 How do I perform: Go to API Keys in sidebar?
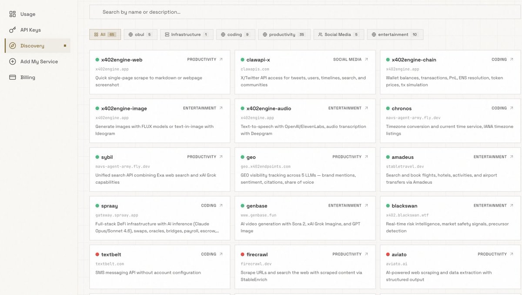click(x=30, y=30)
